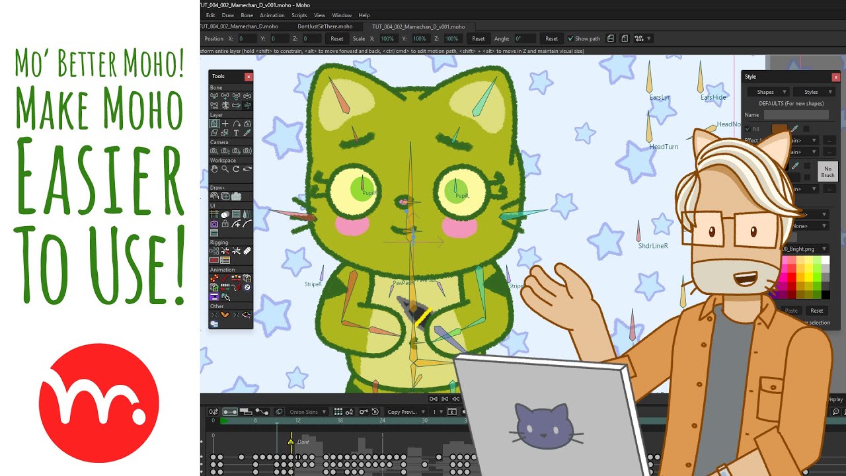Open the Shapes dropdown in Style panel

coord(767,92)
